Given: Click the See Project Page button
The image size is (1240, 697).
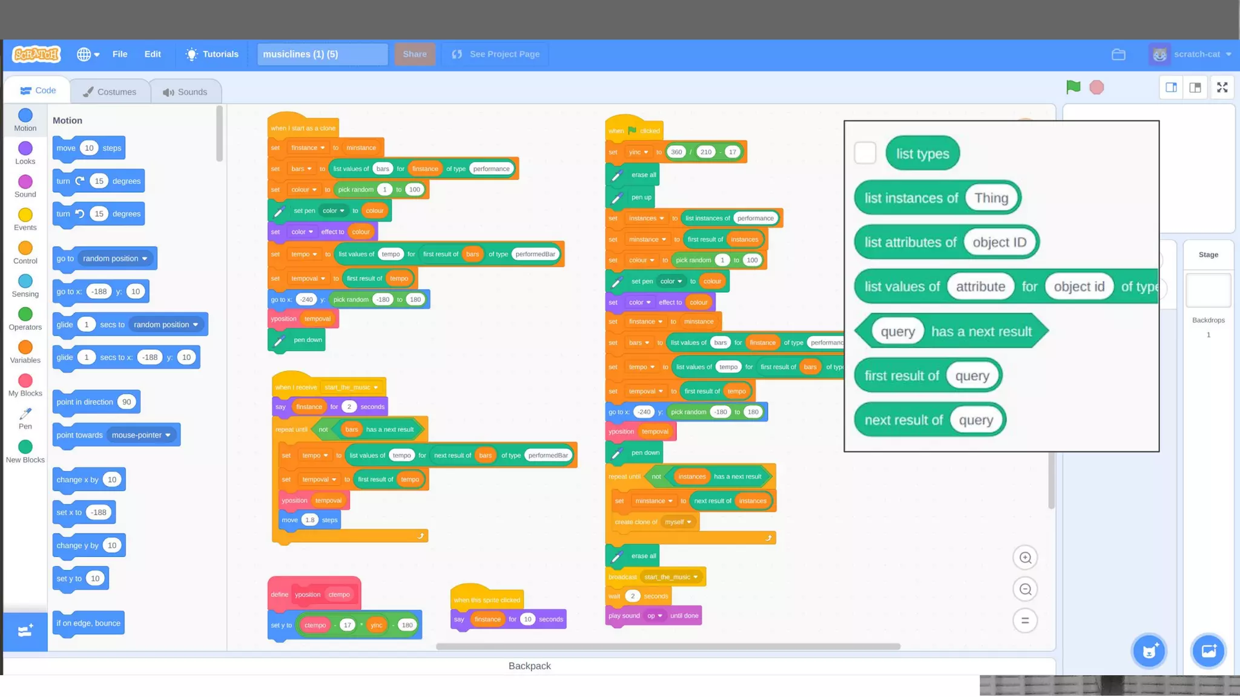Looking at the screenshot, I should (495, 54).
